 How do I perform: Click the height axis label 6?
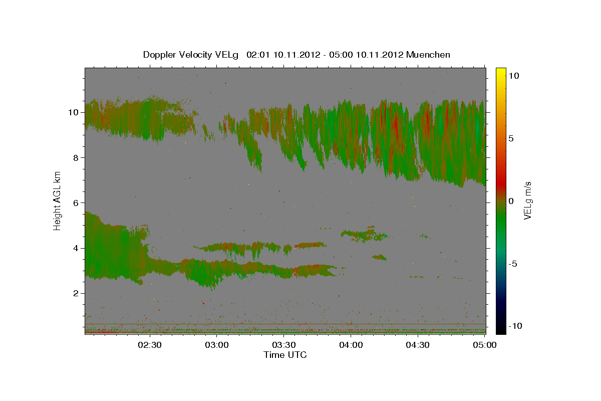[76, 203]
